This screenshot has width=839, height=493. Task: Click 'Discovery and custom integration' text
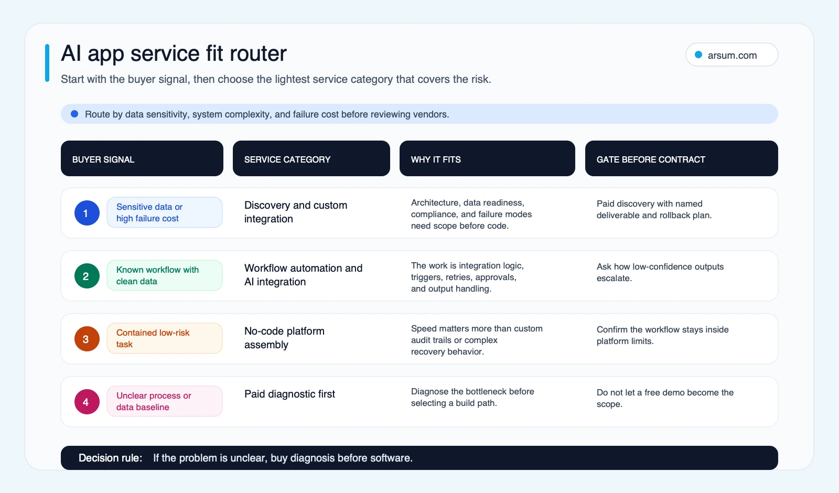coord(296,212)
